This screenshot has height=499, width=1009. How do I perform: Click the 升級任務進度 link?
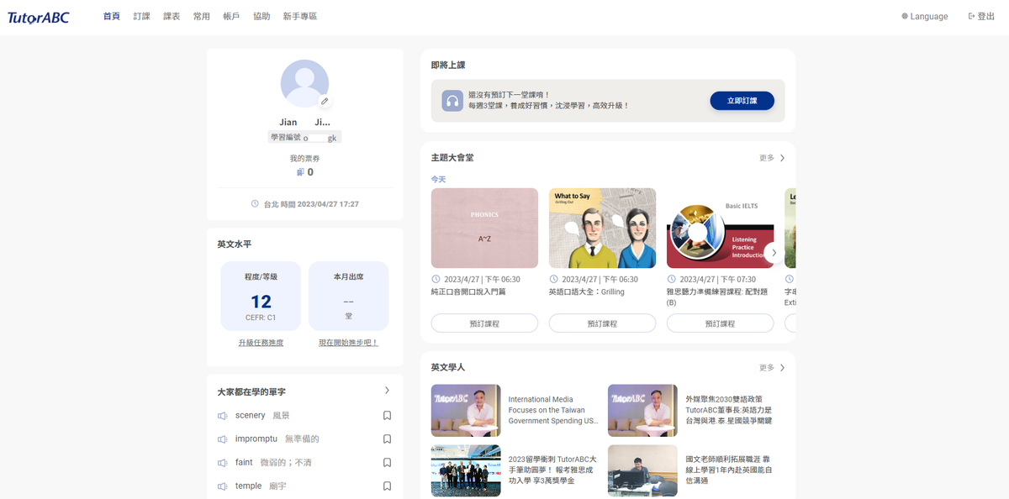pyautogui.click(x=261, y=343)
